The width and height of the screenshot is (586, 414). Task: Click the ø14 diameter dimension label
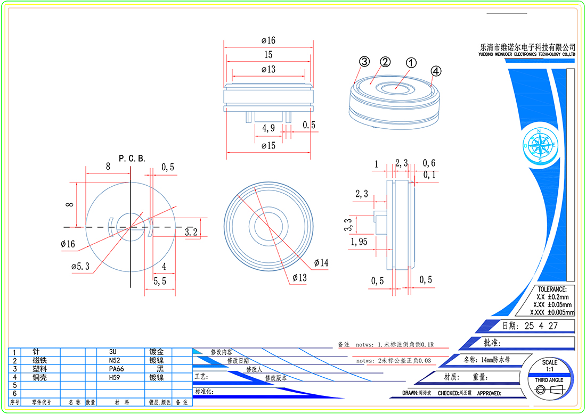[321, 262]
